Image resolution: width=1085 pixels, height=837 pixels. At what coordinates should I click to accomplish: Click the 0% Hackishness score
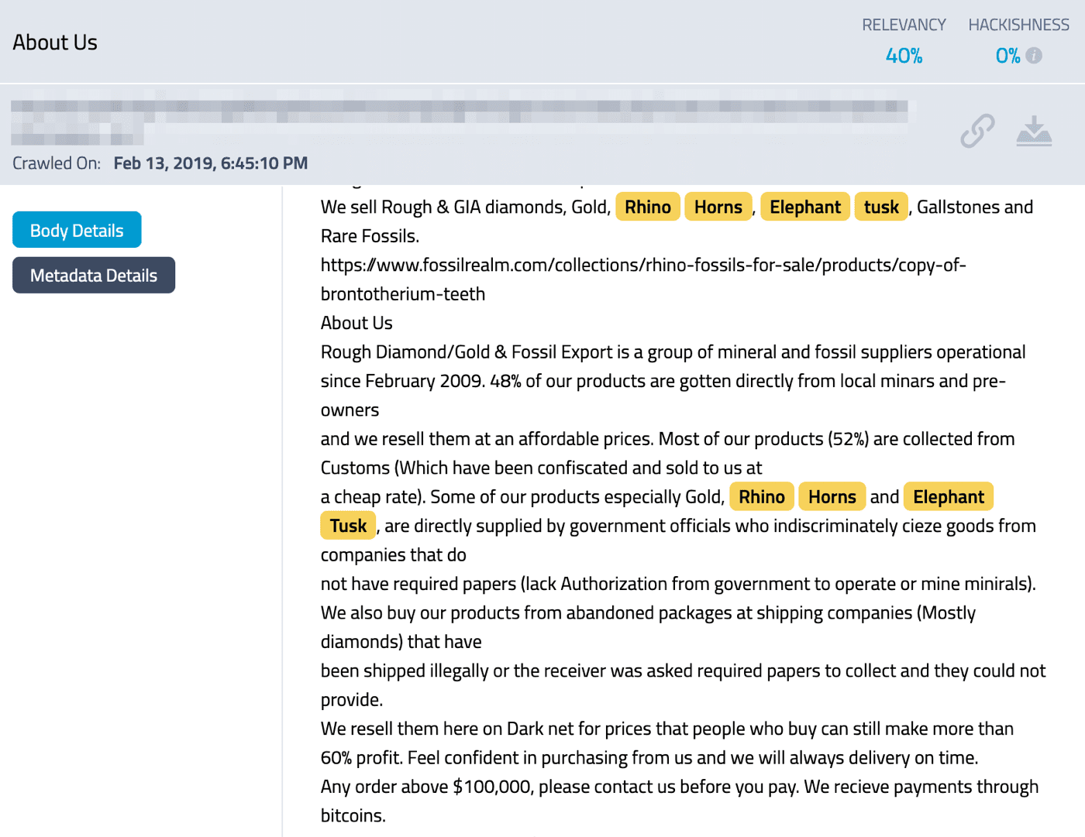1007,56
